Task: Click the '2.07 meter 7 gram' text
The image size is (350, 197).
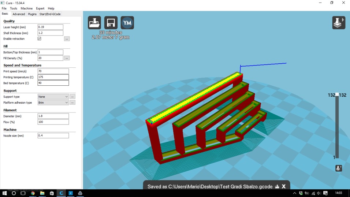Action: (x=111, y=37)
